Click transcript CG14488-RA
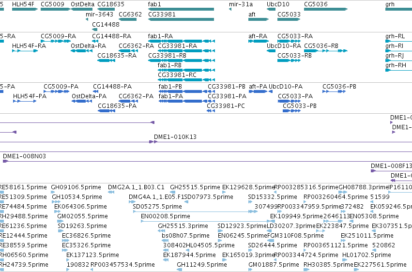412x272 pixels. (112, 36)
